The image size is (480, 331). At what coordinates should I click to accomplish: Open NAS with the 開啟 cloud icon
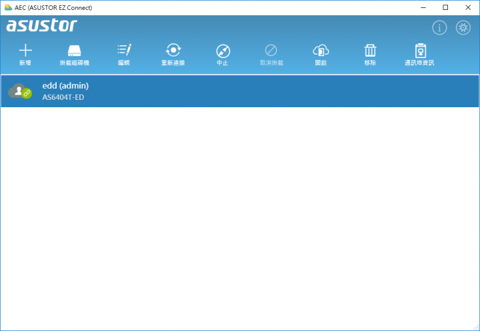point(321,51)
